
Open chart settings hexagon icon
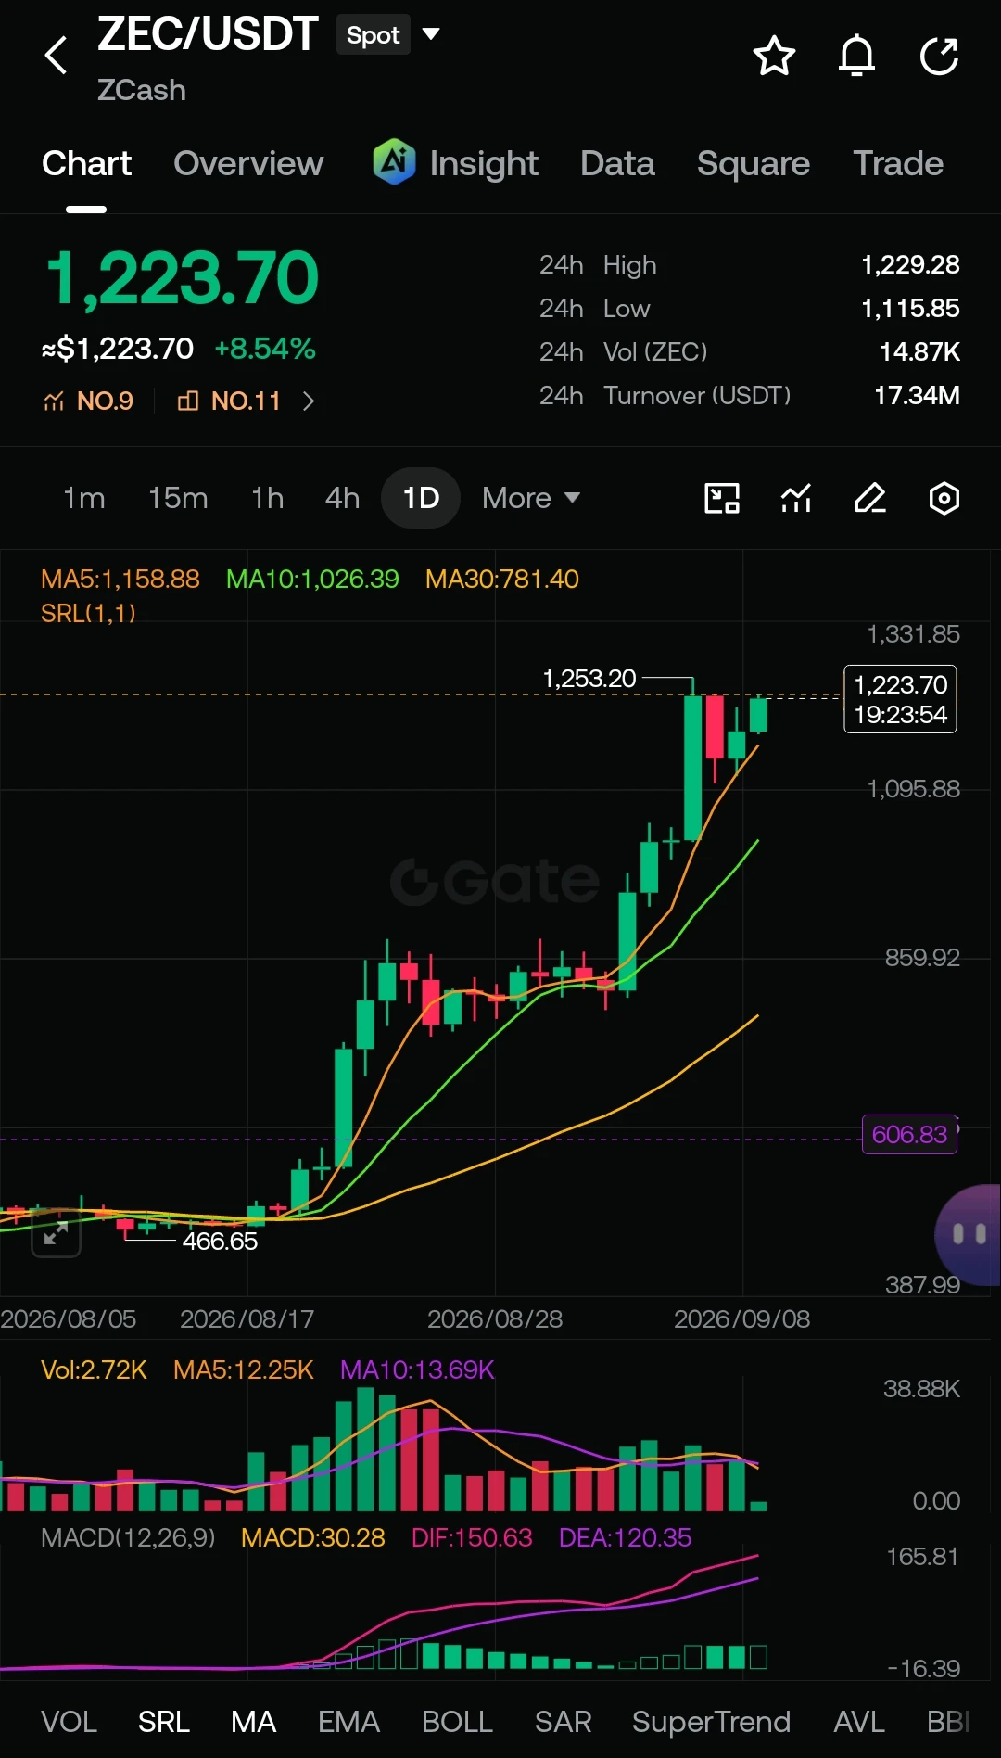[944, 498]
